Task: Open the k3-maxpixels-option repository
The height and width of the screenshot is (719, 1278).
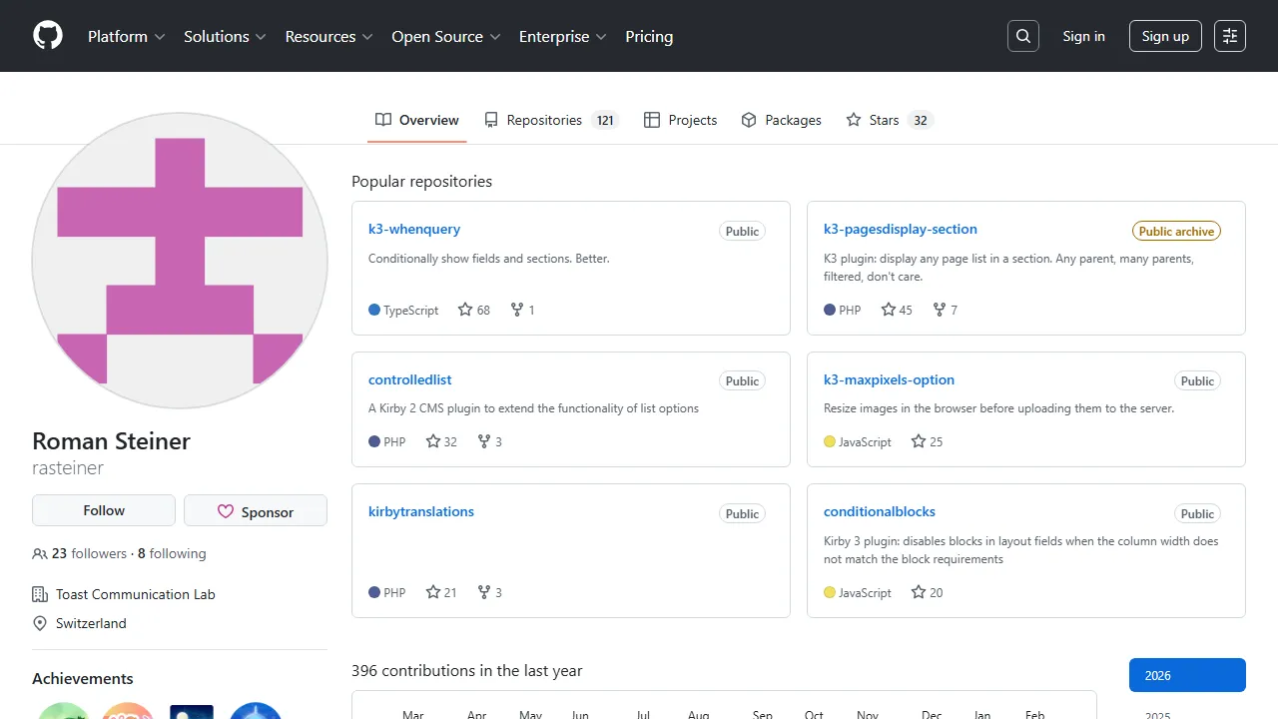Action: pyautogui.click(x=889, y=379)
